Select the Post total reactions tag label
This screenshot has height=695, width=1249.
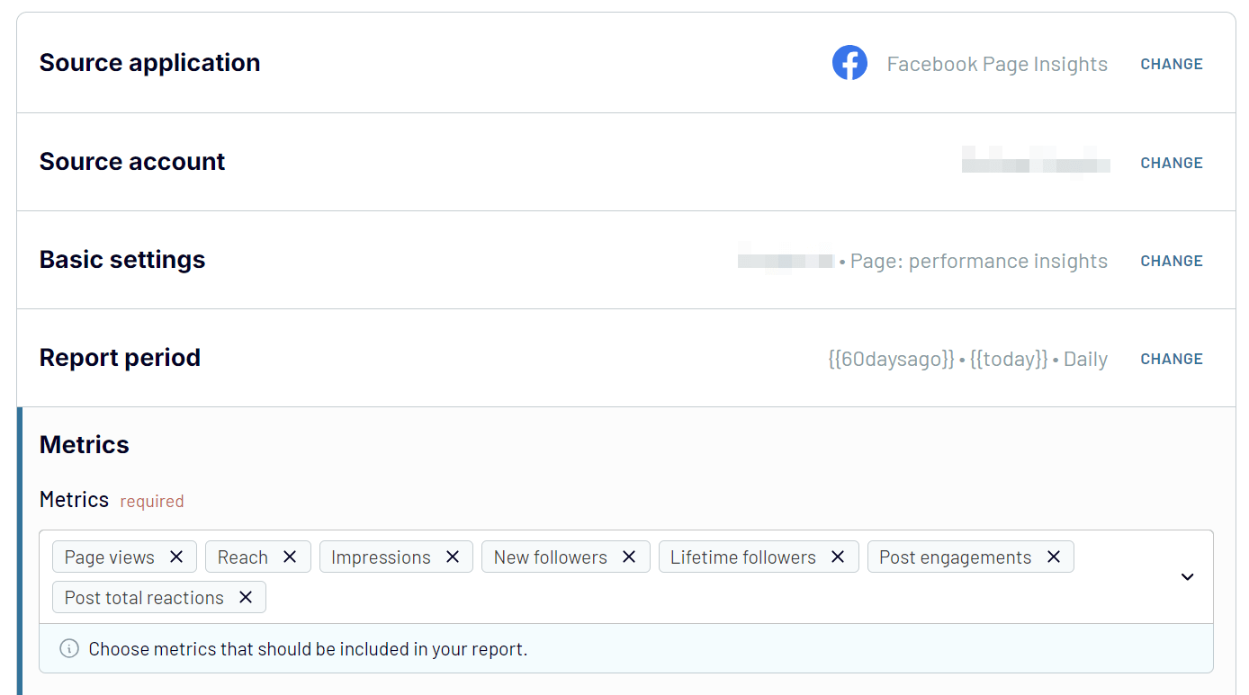pyautogui.click(x=144, y=598)
